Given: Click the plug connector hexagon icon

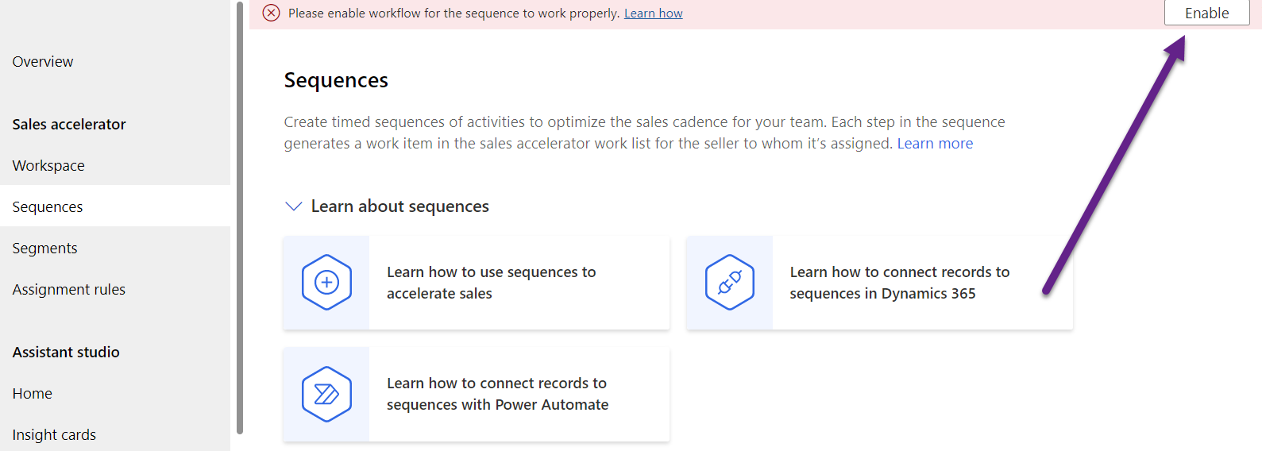Looking at the screenshot, I should pyautogui.click(x=729, y=283).
